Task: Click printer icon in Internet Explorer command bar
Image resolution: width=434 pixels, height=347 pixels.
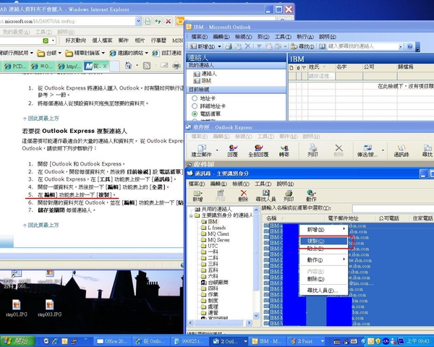Action: click(x=176, y=66)
